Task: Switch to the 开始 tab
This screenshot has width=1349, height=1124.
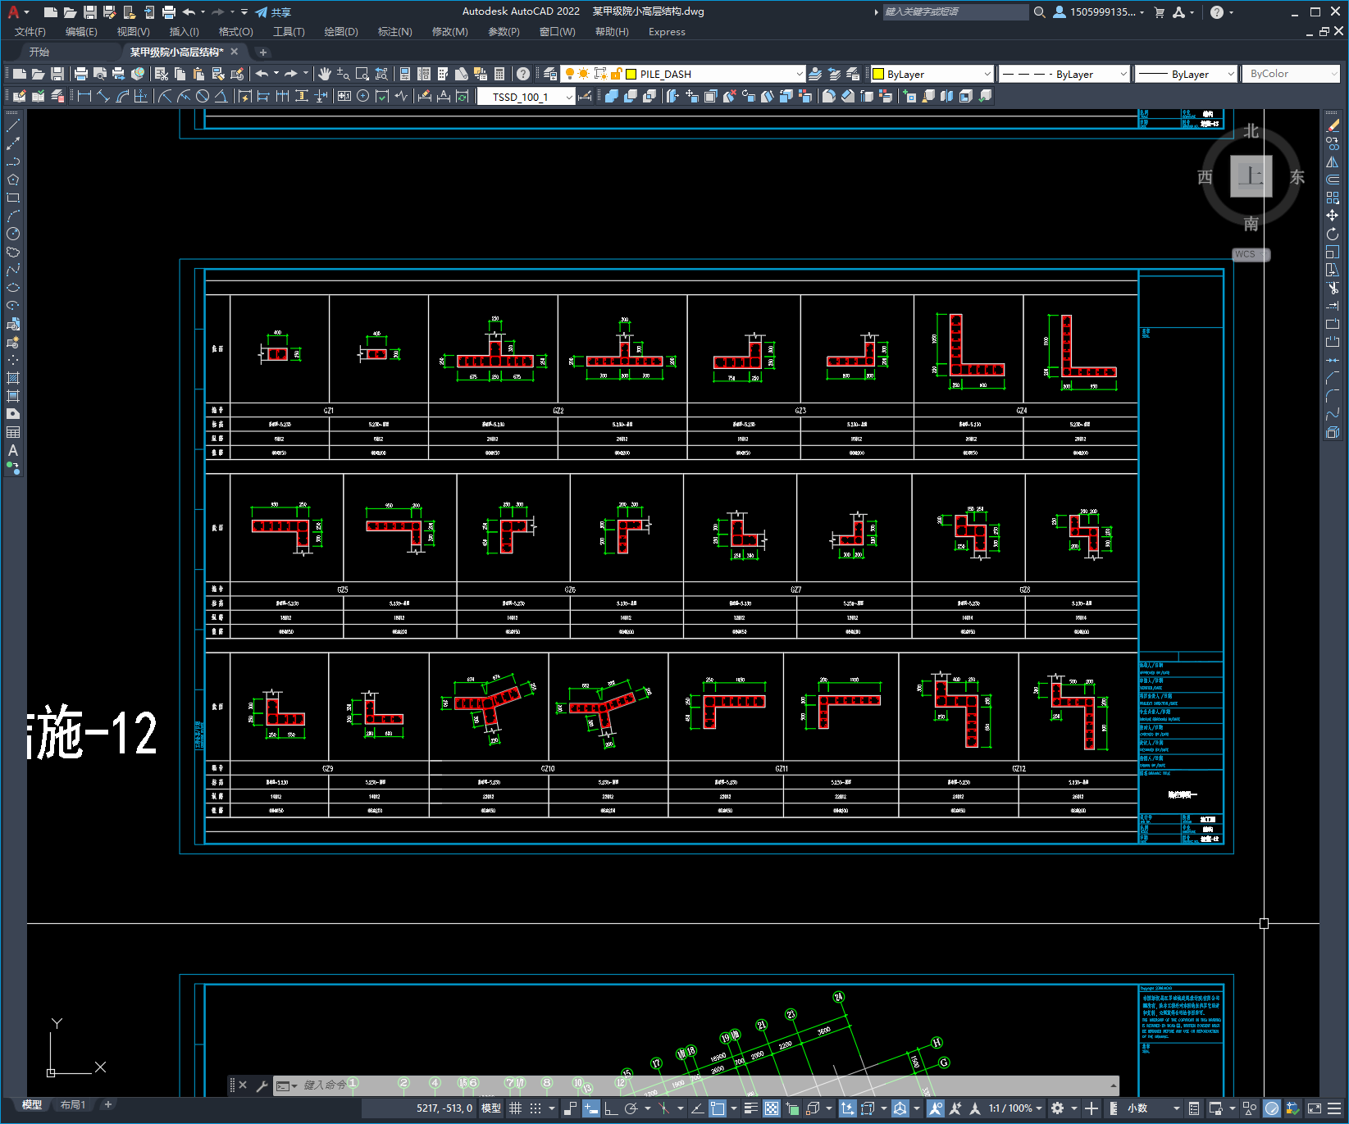Action: [39, 52]
